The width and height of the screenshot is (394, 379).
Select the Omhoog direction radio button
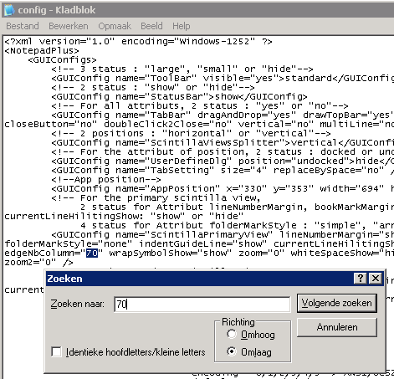coord(232,334)
